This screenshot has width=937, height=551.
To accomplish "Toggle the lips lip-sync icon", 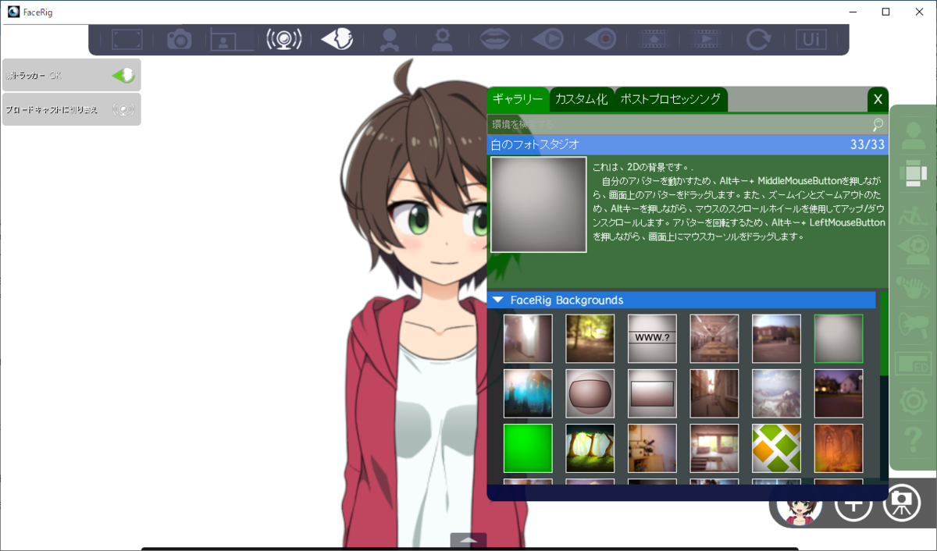I will pos(496,39).
